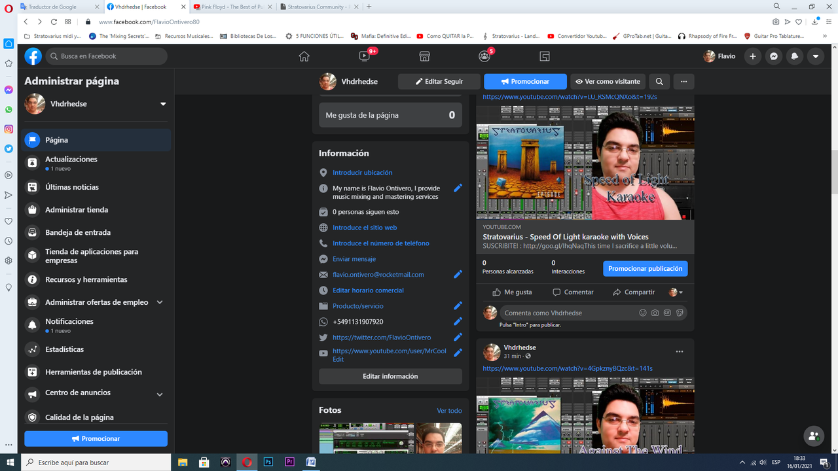
Task: Open Premiere Pro from the taskbar
Action: pyautogui.click(x=289, y=462)
